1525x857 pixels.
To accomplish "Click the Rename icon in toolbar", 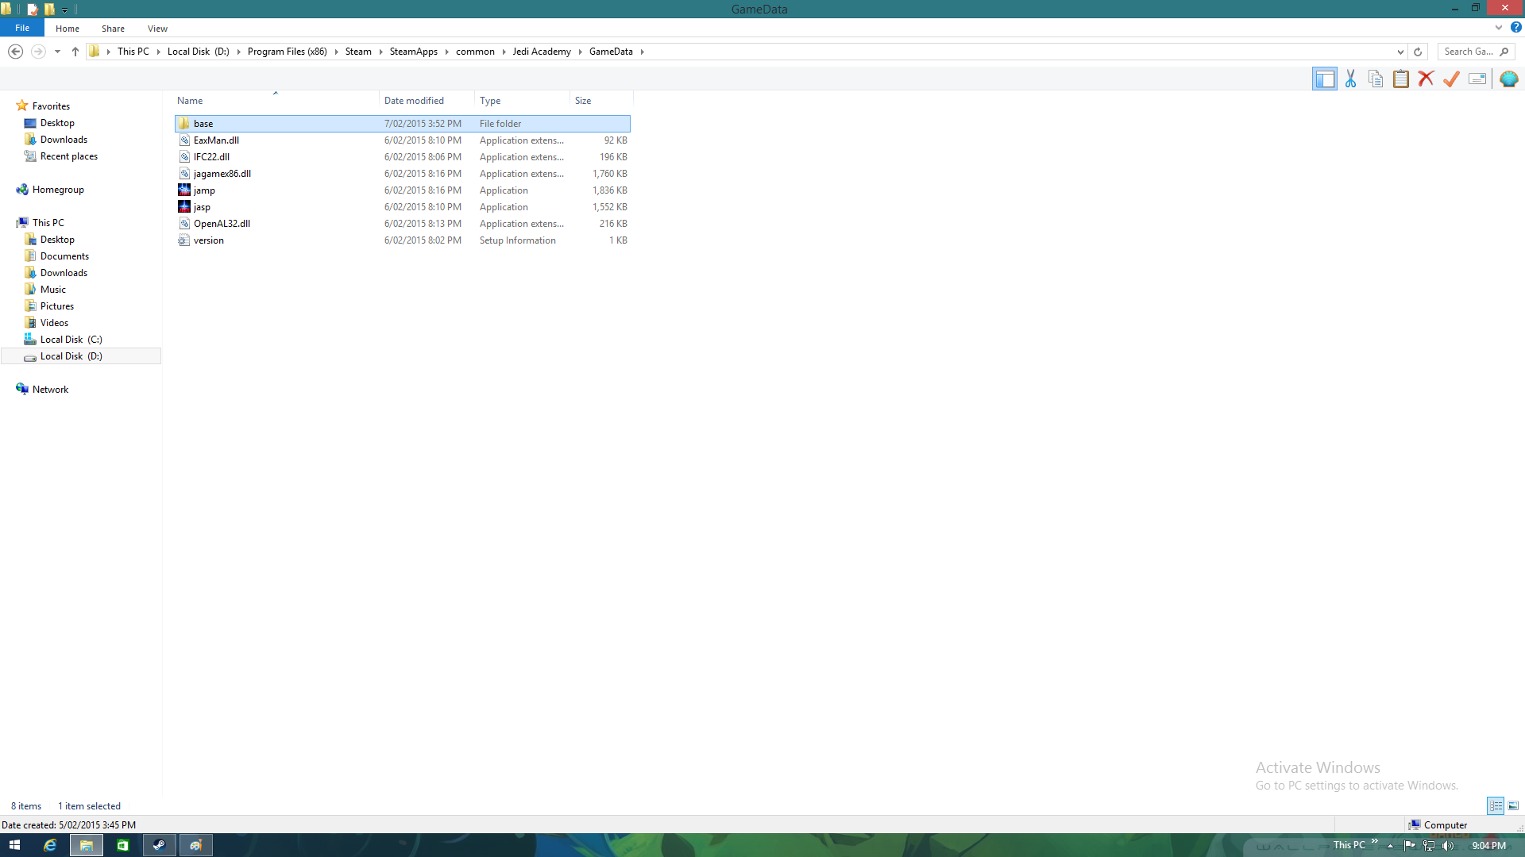I will [1477, 79].
